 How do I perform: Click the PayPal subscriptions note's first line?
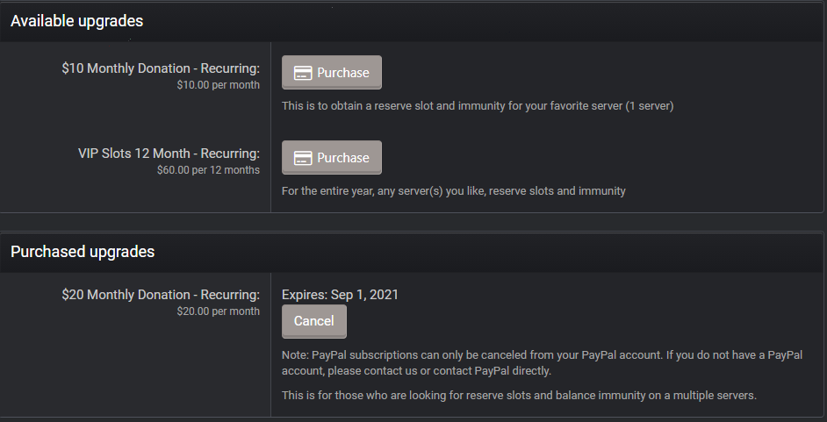[542, 354]
